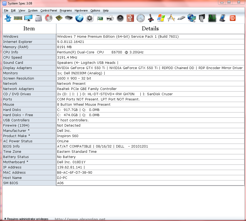Viewport: 246px width, 221px height.
Task: Open the Hardware menu
Action: point(81,10)
